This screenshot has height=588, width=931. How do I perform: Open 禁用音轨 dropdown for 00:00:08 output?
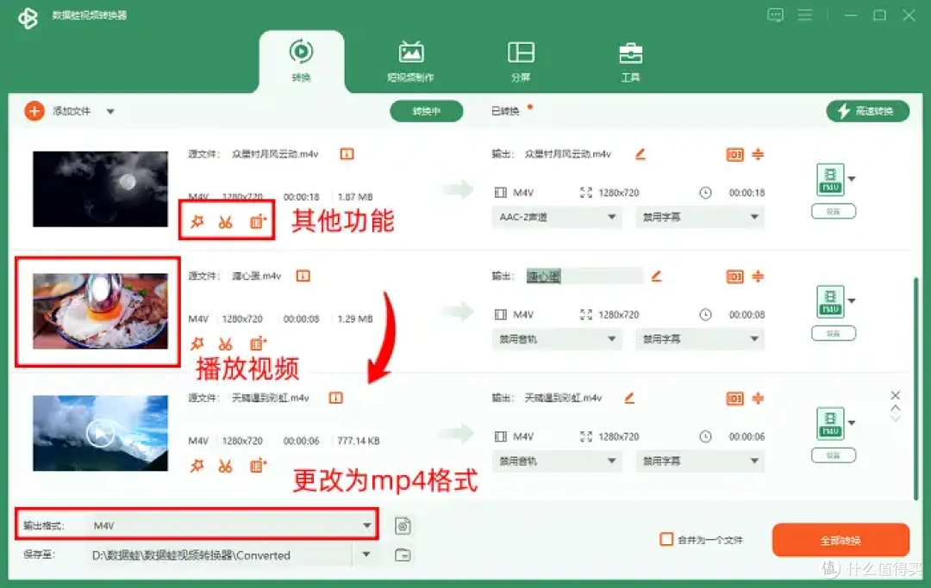coord(556,339)
